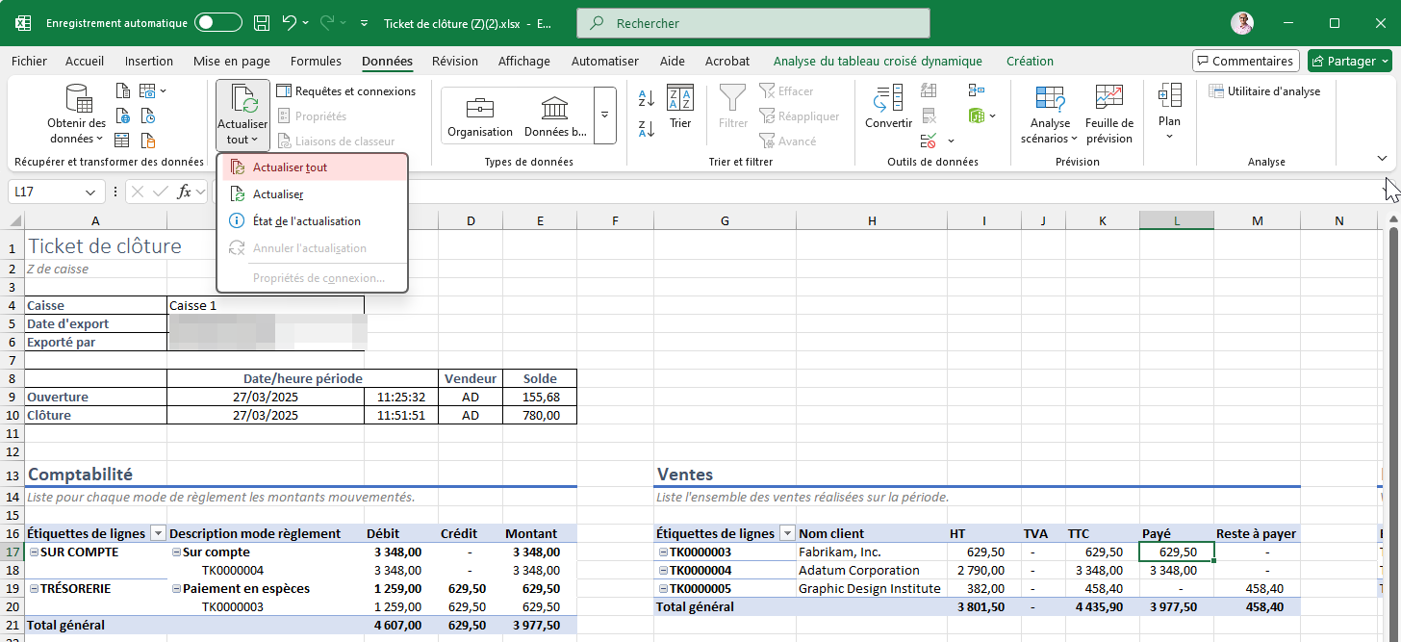
Task: Click the Data Validation icon
Action: coord(929,141)
